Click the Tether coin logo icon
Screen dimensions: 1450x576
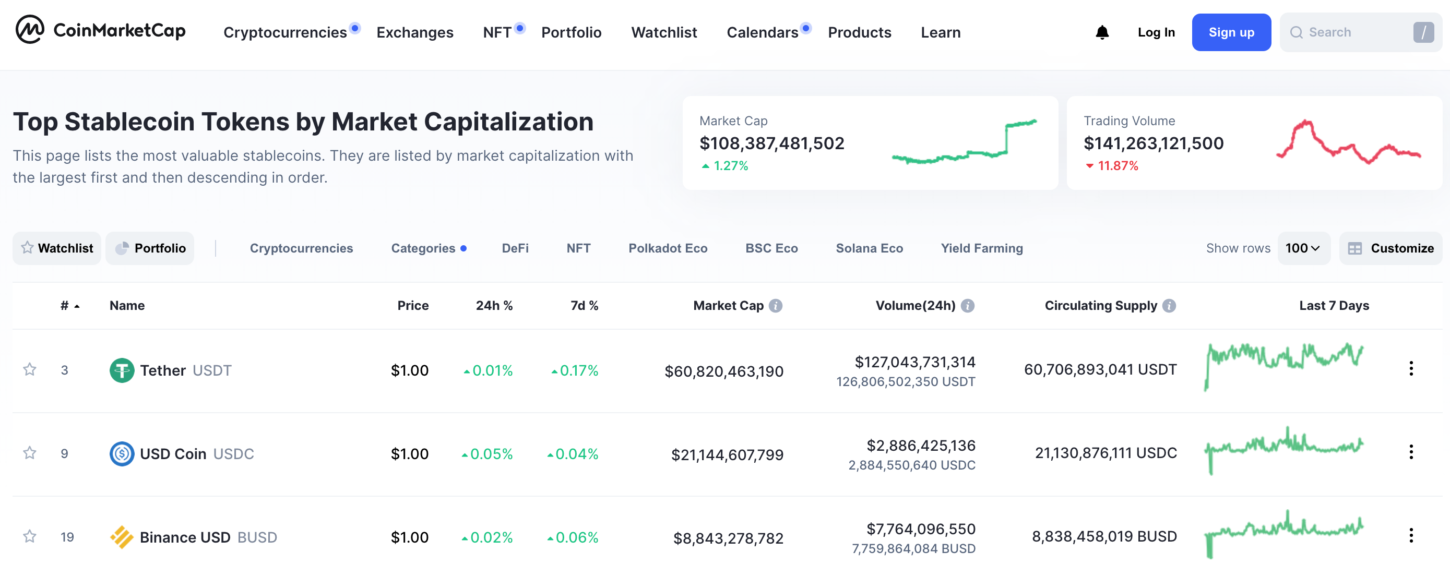click(x=122, y=370)
